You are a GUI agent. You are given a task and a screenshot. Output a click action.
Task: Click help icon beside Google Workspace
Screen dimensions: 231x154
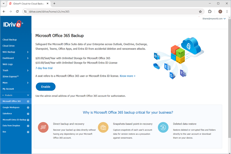[28, 108]
